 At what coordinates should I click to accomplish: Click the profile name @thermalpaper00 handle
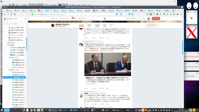61,26
